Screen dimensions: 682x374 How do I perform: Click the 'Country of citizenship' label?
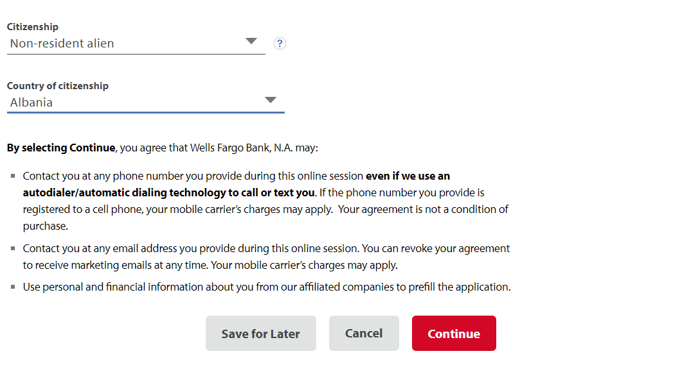[58, 86]
